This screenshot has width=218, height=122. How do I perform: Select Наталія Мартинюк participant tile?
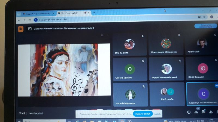pos(131,95)
